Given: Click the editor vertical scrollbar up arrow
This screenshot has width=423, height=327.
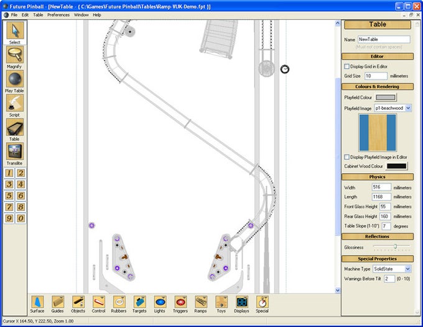Looking at the screenshot, I should click(x=338, y=24).
